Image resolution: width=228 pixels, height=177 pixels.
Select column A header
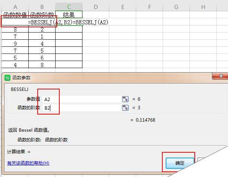[15, 7]
